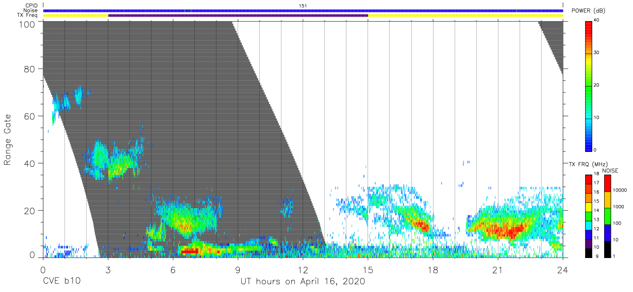The width and height of the screenshot is (633, 292).
Task: Click the "20" label on the power colorbar
Action: click(x=597, y=85)
